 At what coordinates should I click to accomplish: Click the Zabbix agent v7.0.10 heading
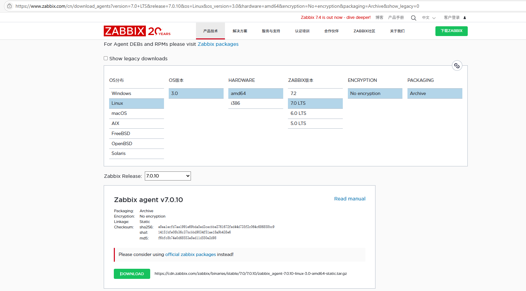149,200
